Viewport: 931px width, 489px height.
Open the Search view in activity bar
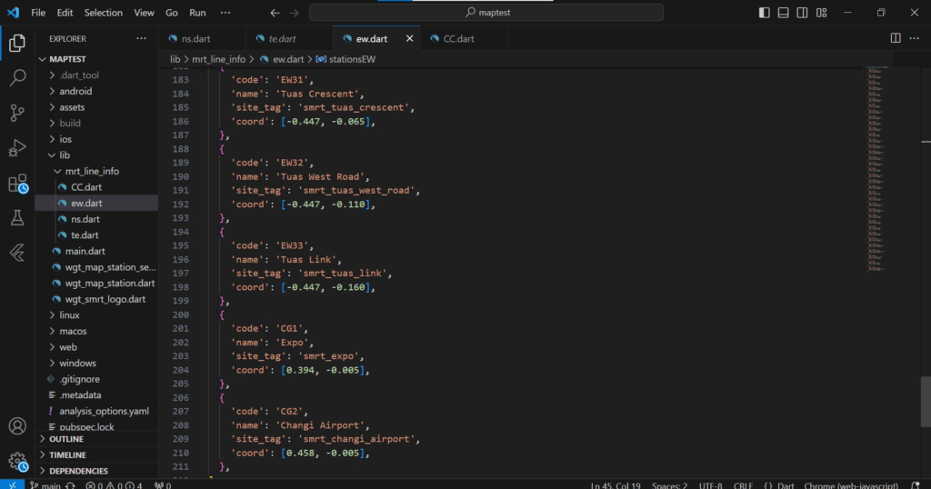tap(17, 78)
